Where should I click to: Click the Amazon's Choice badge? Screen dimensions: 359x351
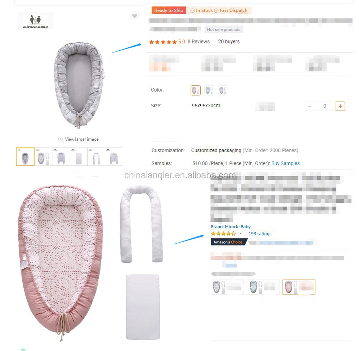pyautogui.click(x=229, y=242)
